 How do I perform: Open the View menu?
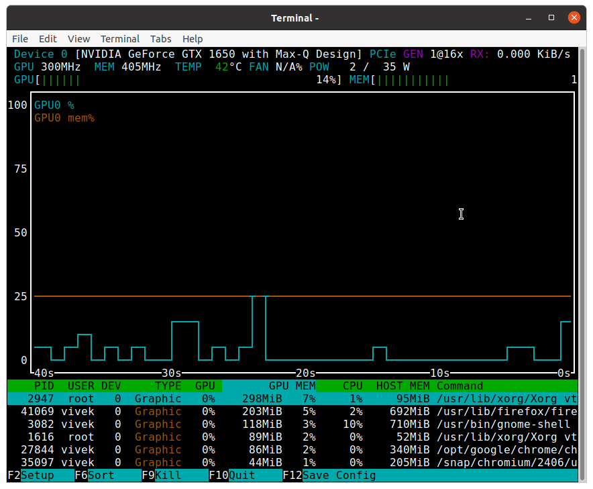(78, 38)
